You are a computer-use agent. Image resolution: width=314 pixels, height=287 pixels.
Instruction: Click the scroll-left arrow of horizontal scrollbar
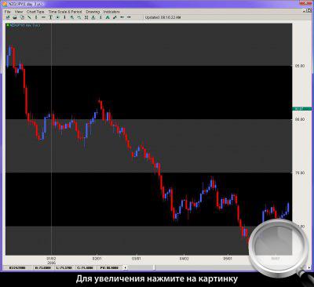(125, 267)
